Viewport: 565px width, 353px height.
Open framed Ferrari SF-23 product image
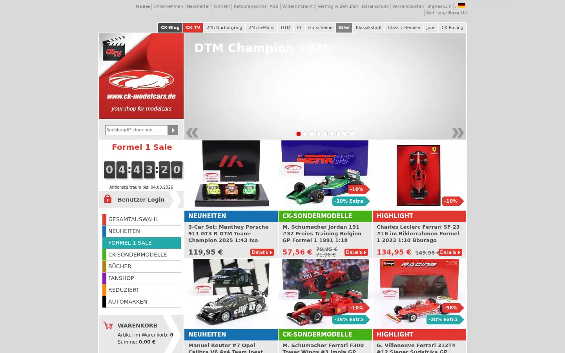pos(419,175)
